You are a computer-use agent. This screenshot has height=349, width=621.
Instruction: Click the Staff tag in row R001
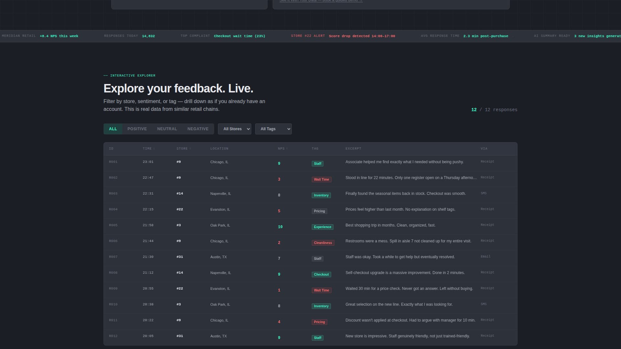(x=318, y=164)
